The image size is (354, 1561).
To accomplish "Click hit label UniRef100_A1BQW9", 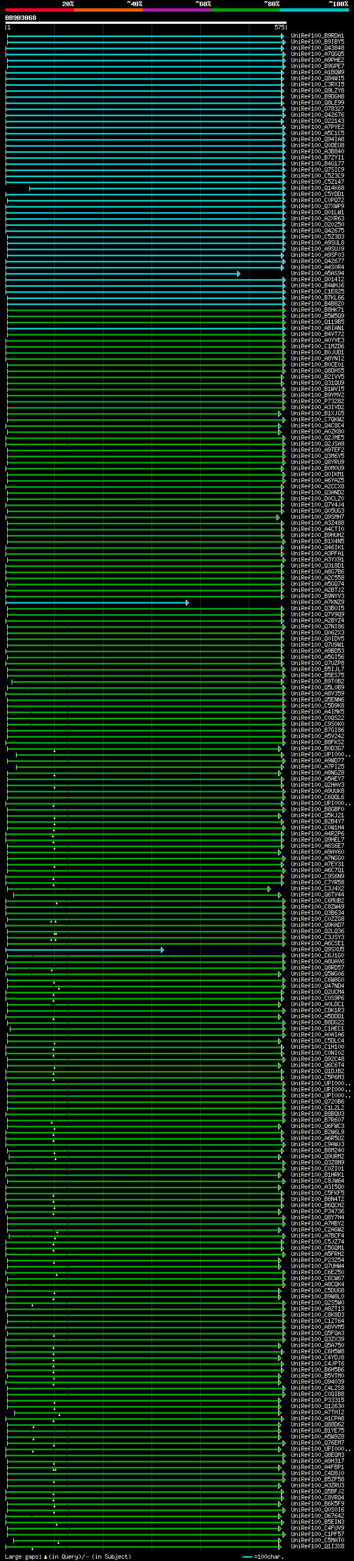I will pos(317,72).
